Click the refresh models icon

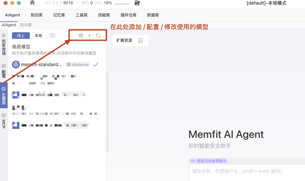click(x=98, y=36)
